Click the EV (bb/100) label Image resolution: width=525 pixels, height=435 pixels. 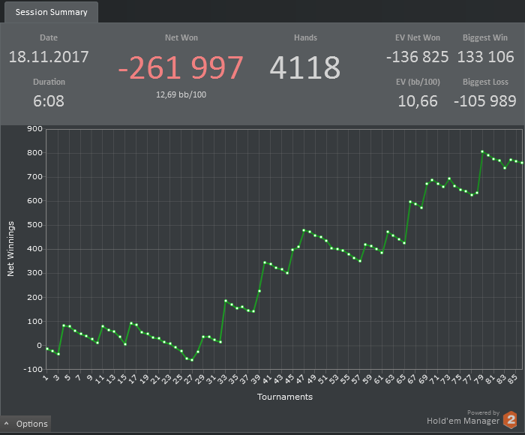point(418,82)
